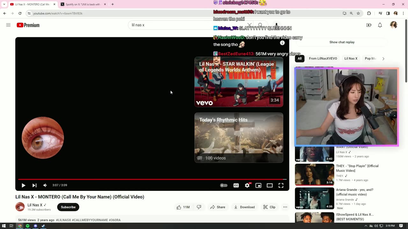Image resolution: width=408 pixels, height=229 pixels.
Task: Open player settings gear
Action: click(247, 185)
